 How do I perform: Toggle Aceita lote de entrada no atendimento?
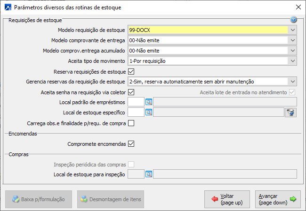[292, 92]
